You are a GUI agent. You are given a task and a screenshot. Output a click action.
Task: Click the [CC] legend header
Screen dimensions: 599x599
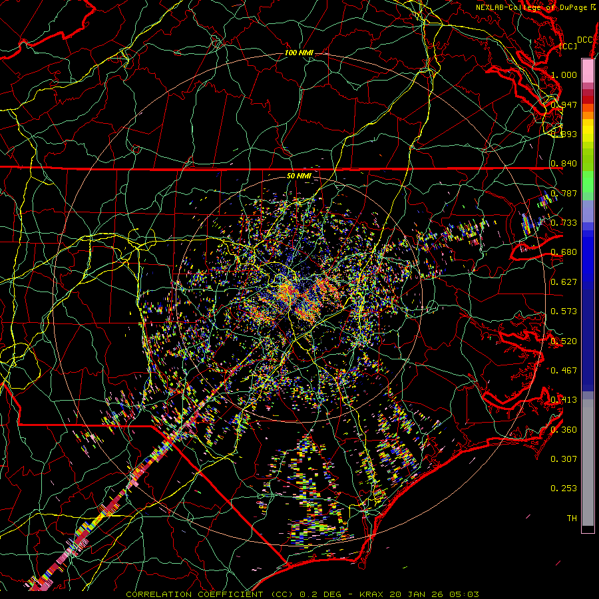tap(568, 46)
